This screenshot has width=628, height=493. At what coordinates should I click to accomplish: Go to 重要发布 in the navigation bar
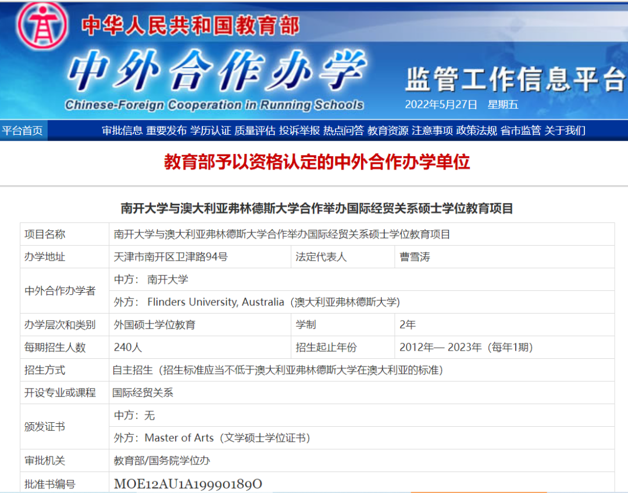[166, 130]
